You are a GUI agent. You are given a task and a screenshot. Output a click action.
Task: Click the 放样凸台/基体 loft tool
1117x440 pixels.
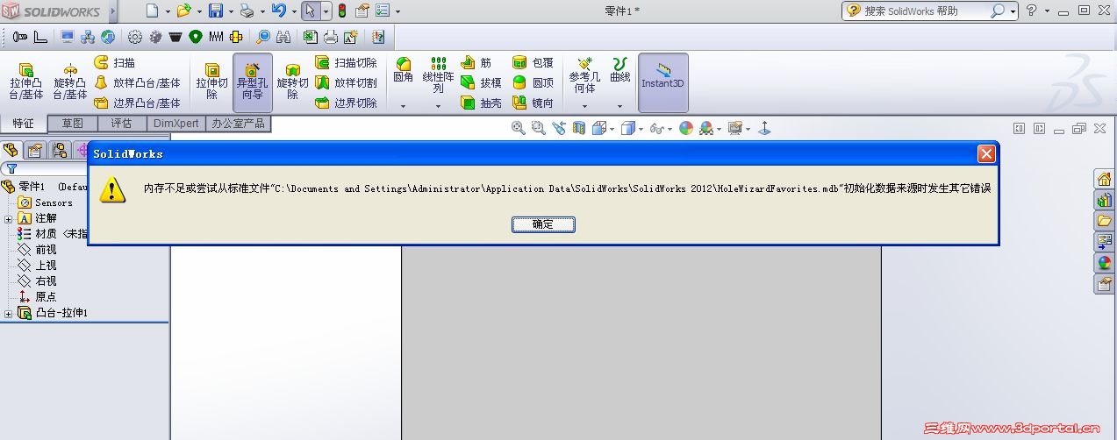(137, 82)
